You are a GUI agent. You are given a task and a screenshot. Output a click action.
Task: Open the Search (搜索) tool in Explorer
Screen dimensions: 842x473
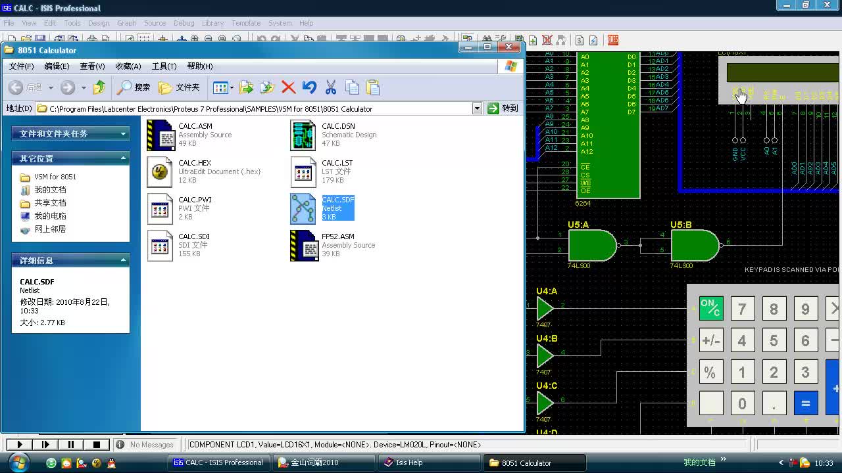134,87
